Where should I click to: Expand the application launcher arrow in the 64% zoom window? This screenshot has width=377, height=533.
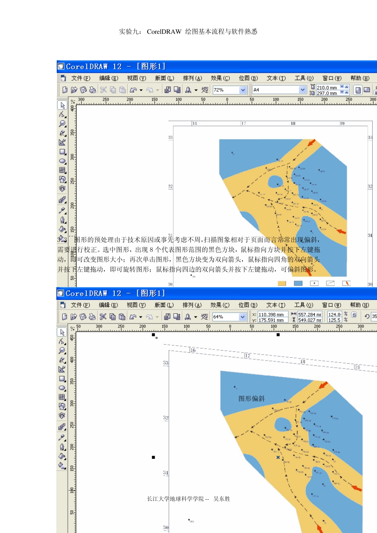click(x=196, y=317)
